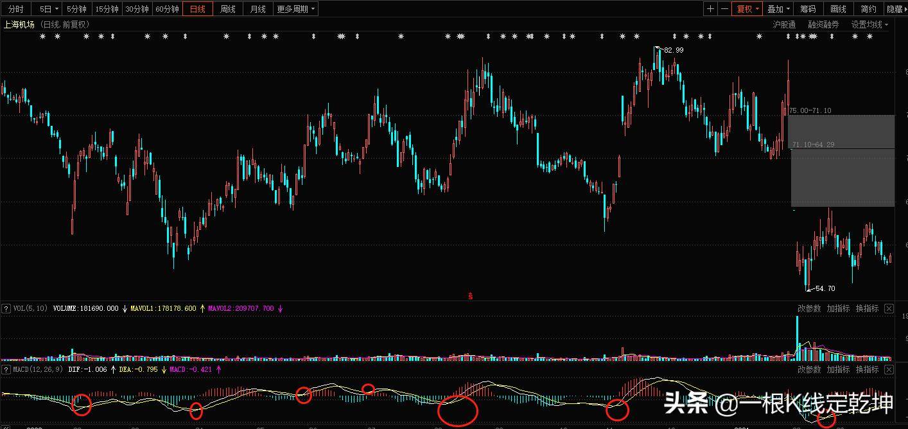Click 改参数 in MACD panel
Viewport: 908px width, 429px height.
809,370
